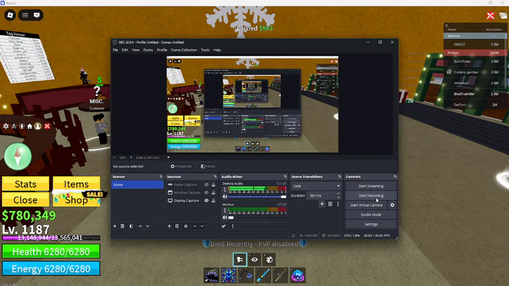Activate the dash ability slot
Screen dimensions: 509x286
click(240, 259)
